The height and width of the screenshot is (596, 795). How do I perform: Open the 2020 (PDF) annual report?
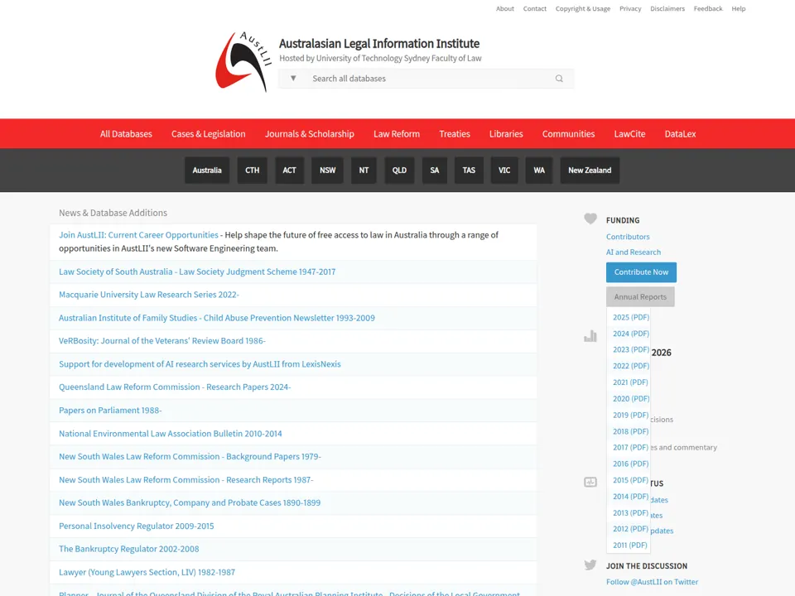pos(631,399)
